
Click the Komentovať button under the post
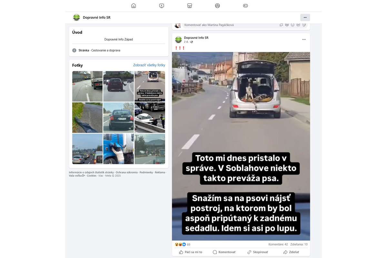tap(224, 252)
